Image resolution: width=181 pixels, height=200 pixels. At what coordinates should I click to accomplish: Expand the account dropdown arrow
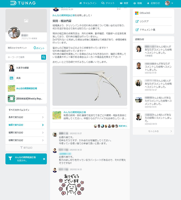click(x=172, y=3)
